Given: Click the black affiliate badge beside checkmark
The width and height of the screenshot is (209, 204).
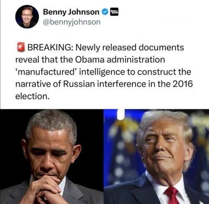Looking at the screenshot, I should point(114,12).
